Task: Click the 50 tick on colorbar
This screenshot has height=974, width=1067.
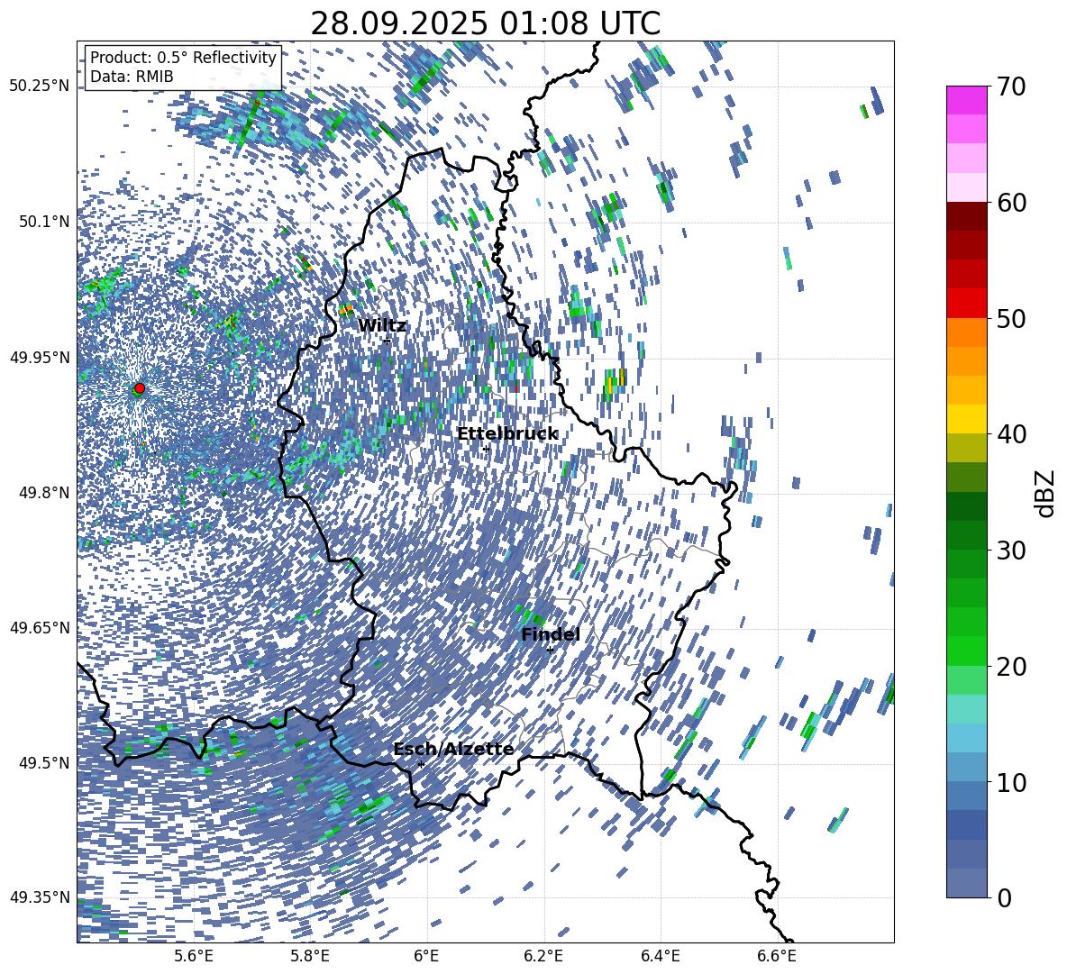Action: (x=1011, y=318)
